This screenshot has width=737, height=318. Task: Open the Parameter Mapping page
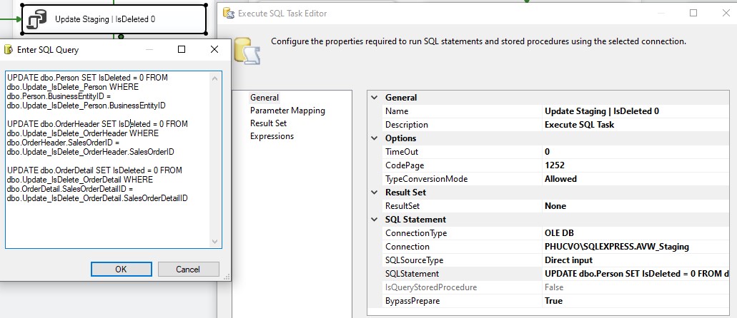point(287,111)
